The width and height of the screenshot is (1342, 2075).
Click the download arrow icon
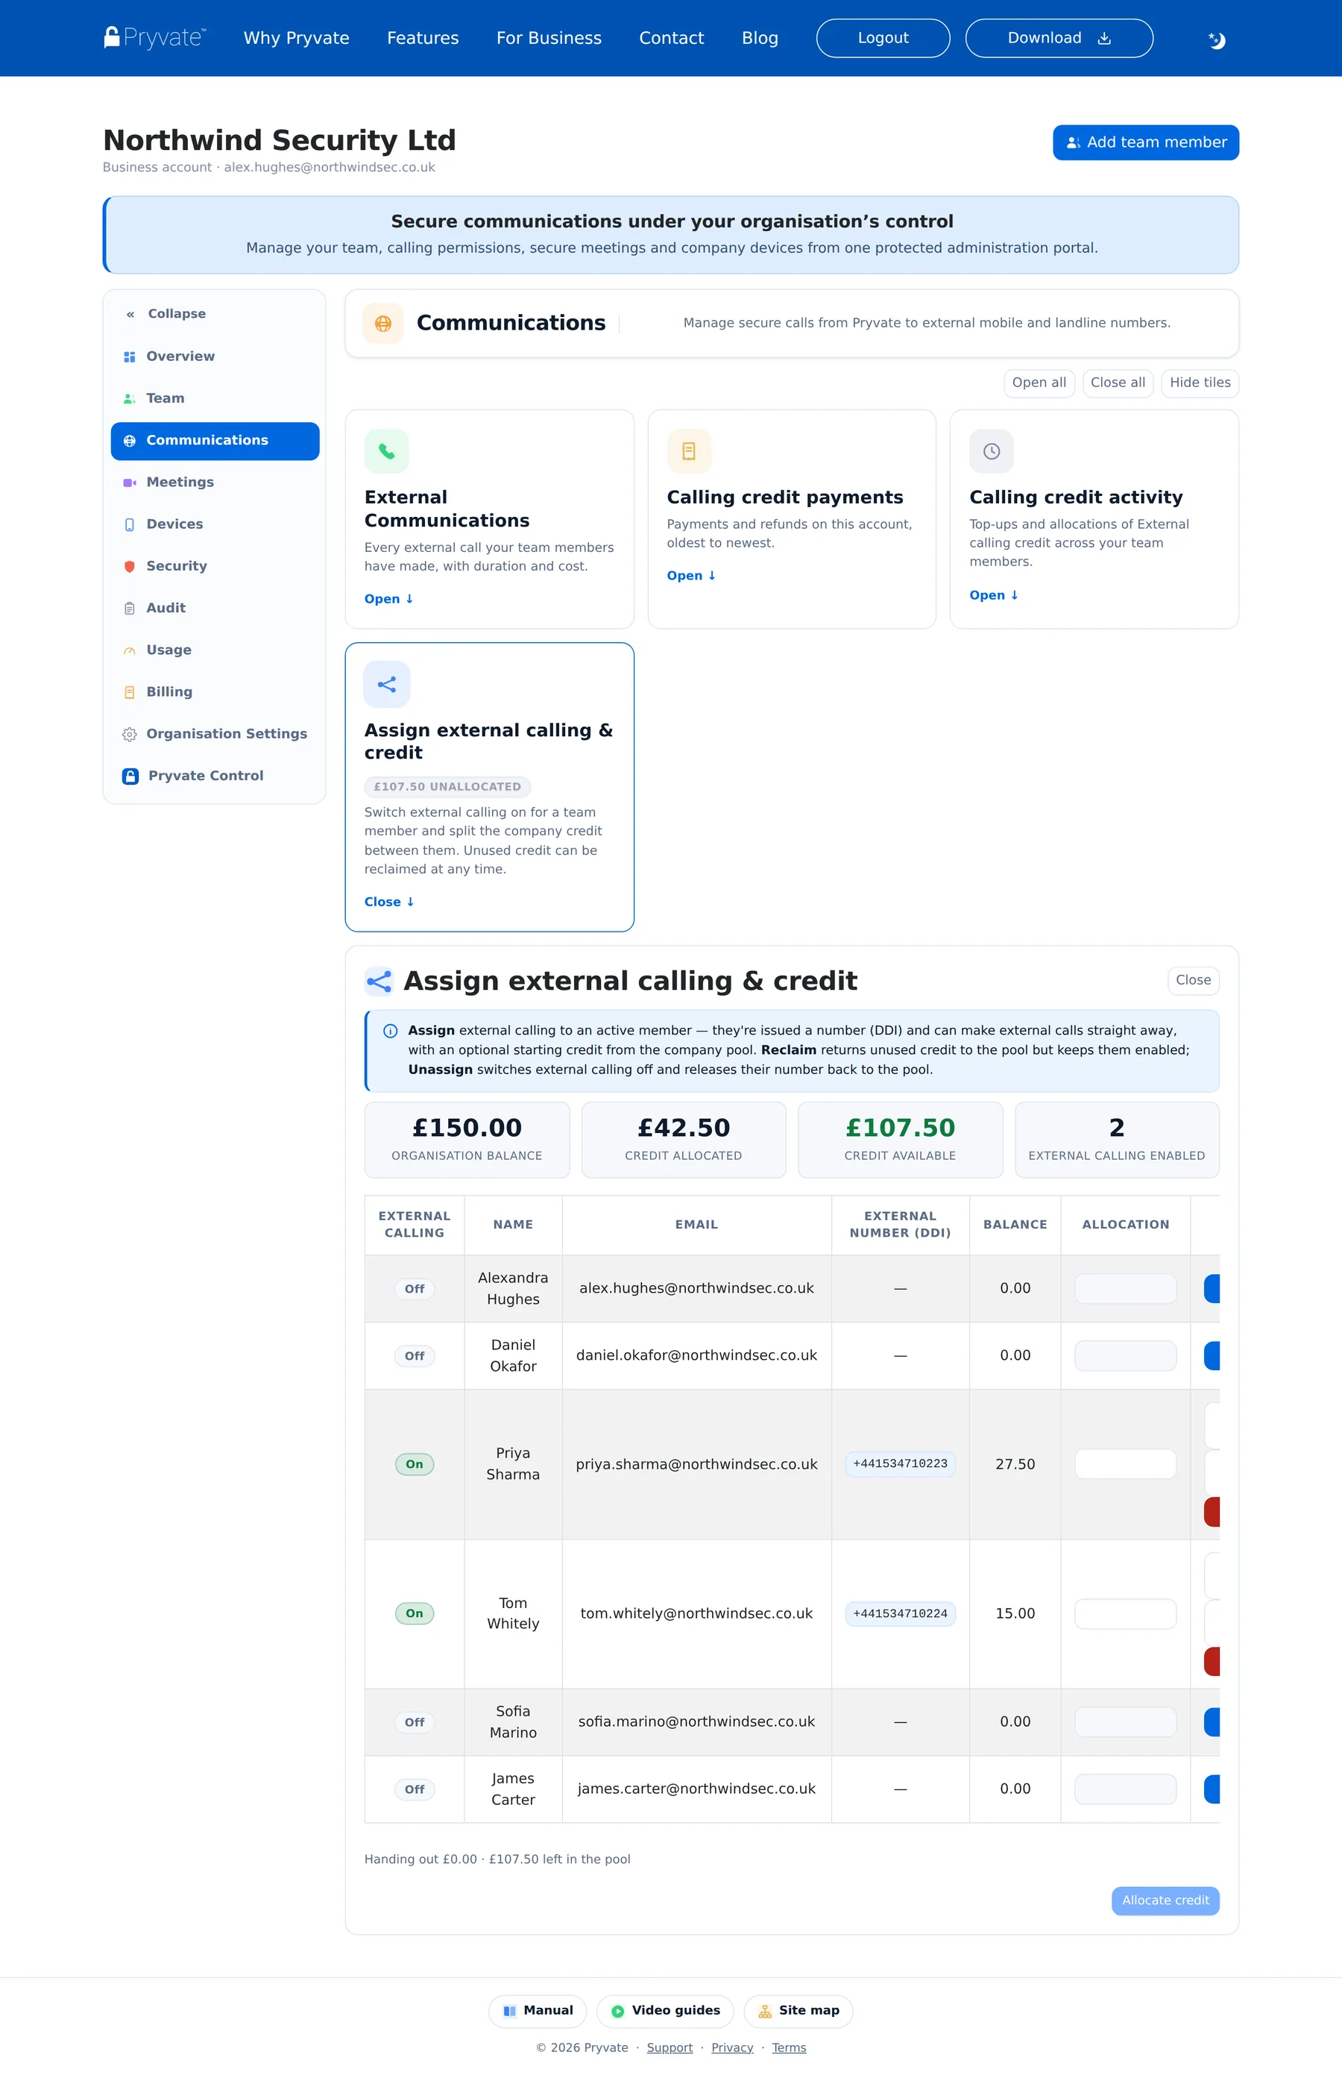1104,38
